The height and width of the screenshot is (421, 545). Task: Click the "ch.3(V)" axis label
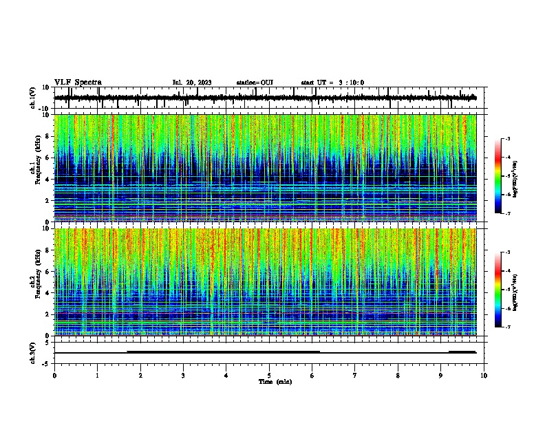click(33, 354)
